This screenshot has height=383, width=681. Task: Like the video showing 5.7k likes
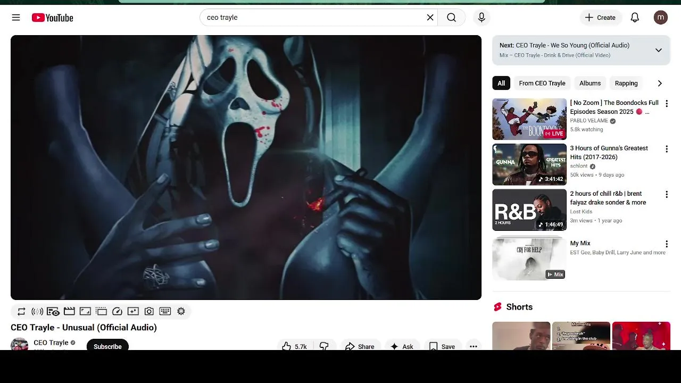[x=295, y=346]
